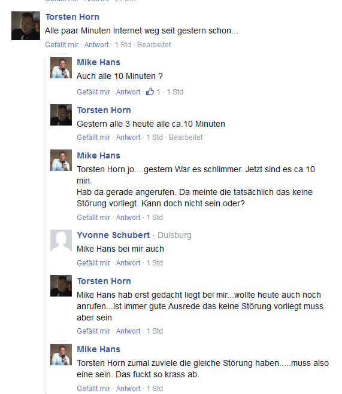The height and width of the screenshot is (394, 342).
Task: Open Torsten Horn's name link on the top comment
Action: (x=72, y=17)
